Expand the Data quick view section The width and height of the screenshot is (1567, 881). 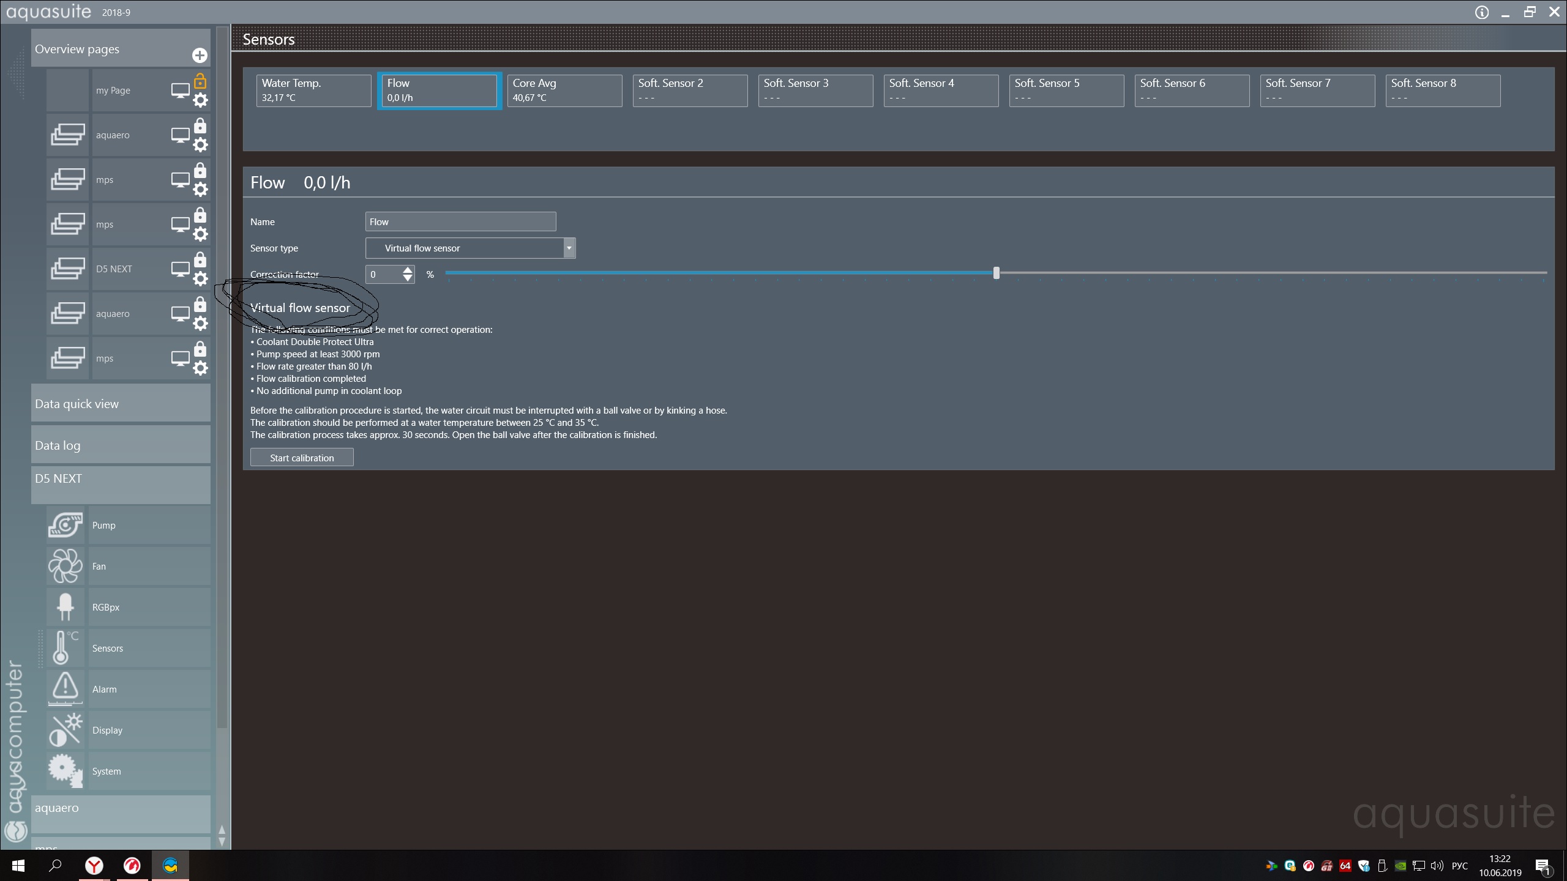coord(121,403)
